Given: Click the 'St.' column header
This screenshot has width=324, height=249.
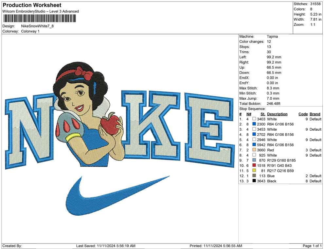Looking at the screenshot, I should coord(263,114).
